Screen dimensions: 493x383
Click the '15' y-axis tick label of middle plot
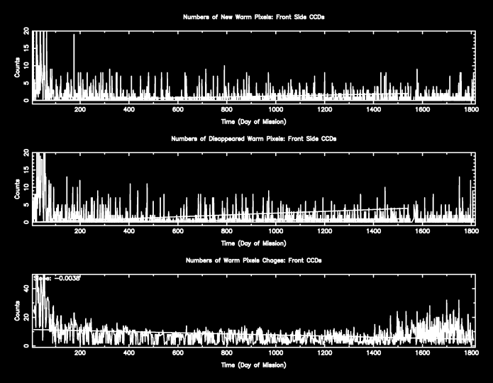(x=26, y=169)
